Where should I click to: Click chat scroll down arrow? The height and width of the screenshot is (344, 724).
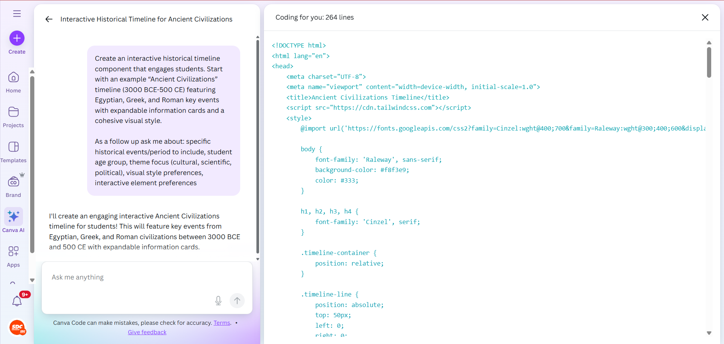[258, 259]
